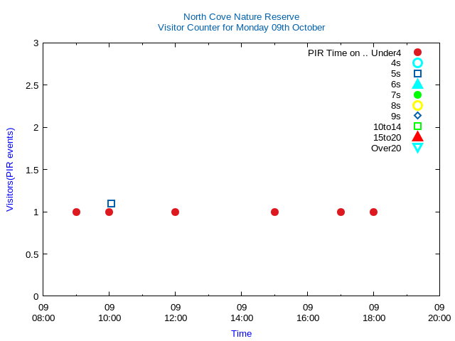Select the Visitors(PIR events) y-axis label
The image size is (455, 341).
pyautogui.click(x=10, y=170)
